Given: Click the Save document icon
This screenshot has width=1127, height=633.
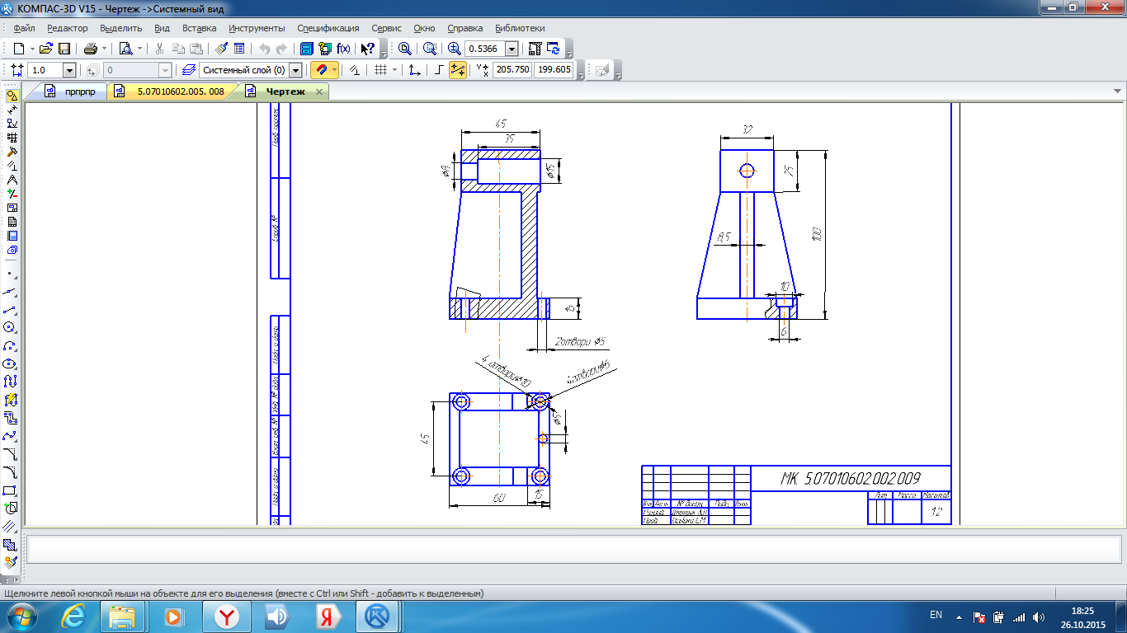Looking at the screenshot, I should (65, 49).
